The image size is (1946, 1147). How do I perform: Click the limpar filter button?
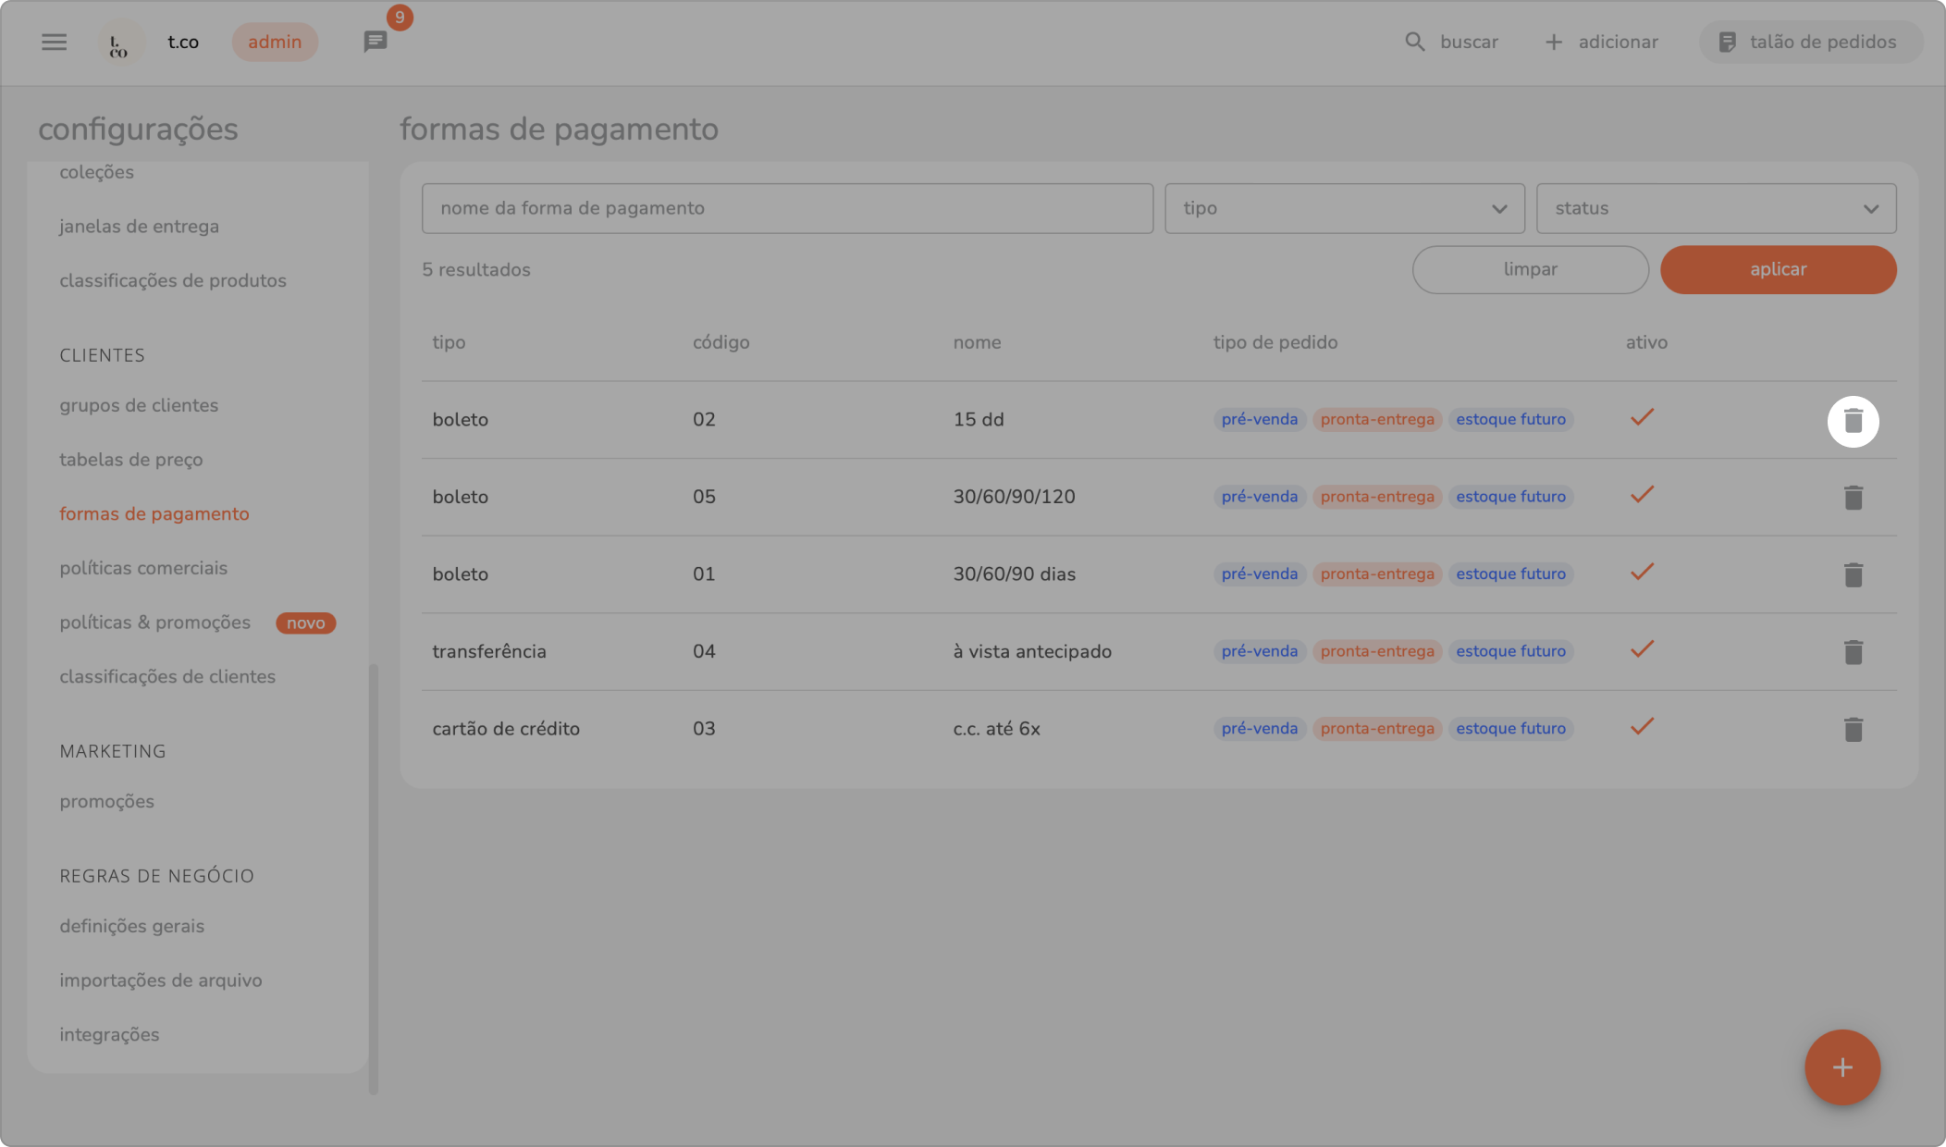click(1530, 269)
